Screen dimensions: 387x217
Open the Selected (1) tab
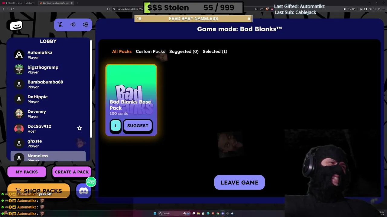tap(215, 52)
